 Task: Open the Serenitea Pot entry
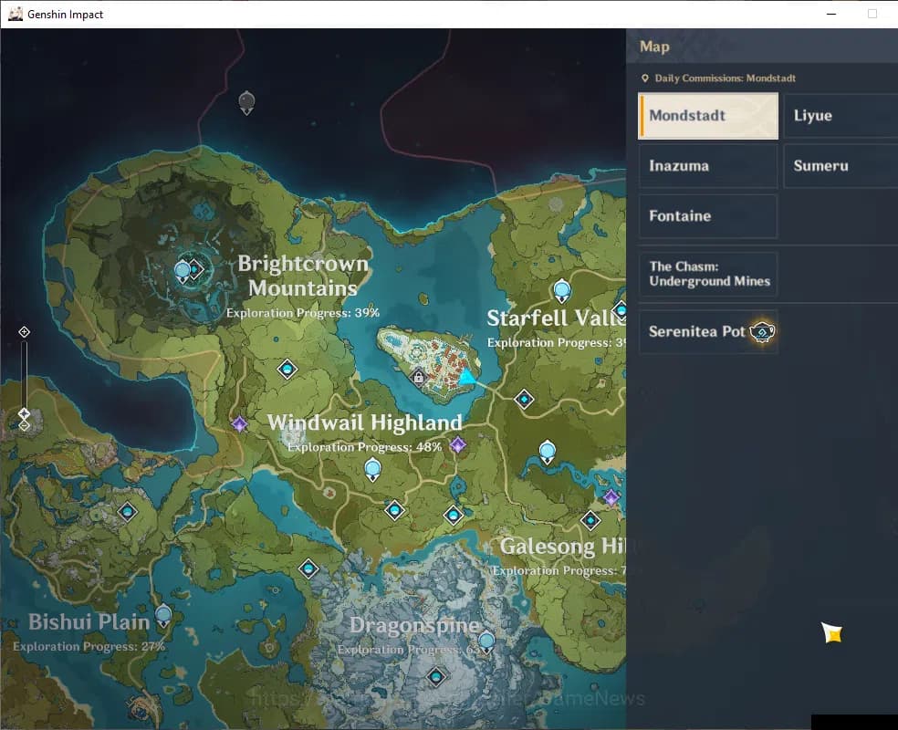click(708, 331)
